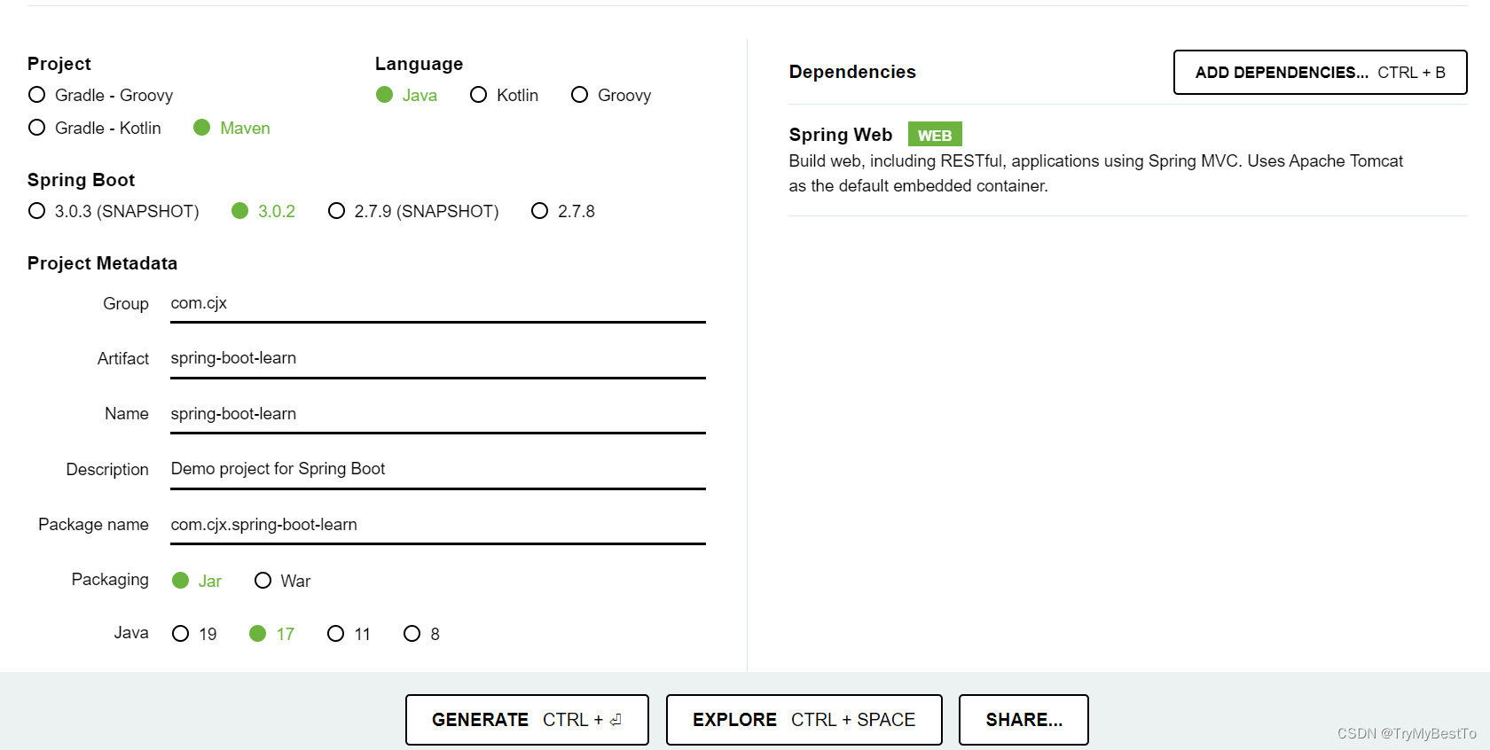Choose Spring Boot version 2.7.8
Screen dimensions: 1490x750
tap(563, 211)
